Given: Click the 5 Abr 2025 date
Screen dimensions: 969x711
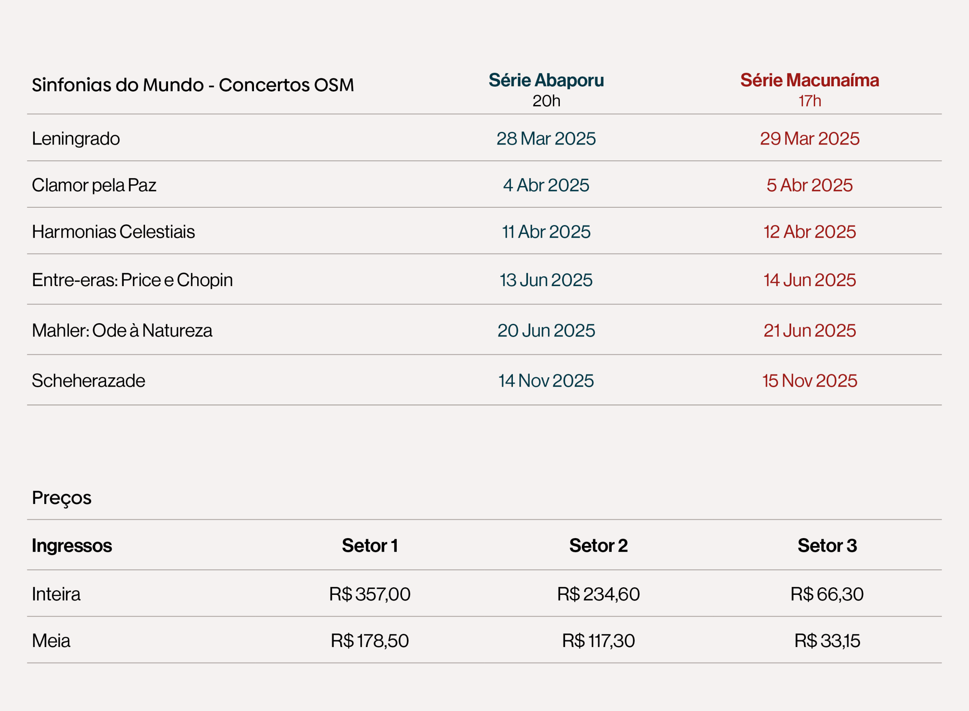Looking at the screenshot, I should [x=809, y=185].
